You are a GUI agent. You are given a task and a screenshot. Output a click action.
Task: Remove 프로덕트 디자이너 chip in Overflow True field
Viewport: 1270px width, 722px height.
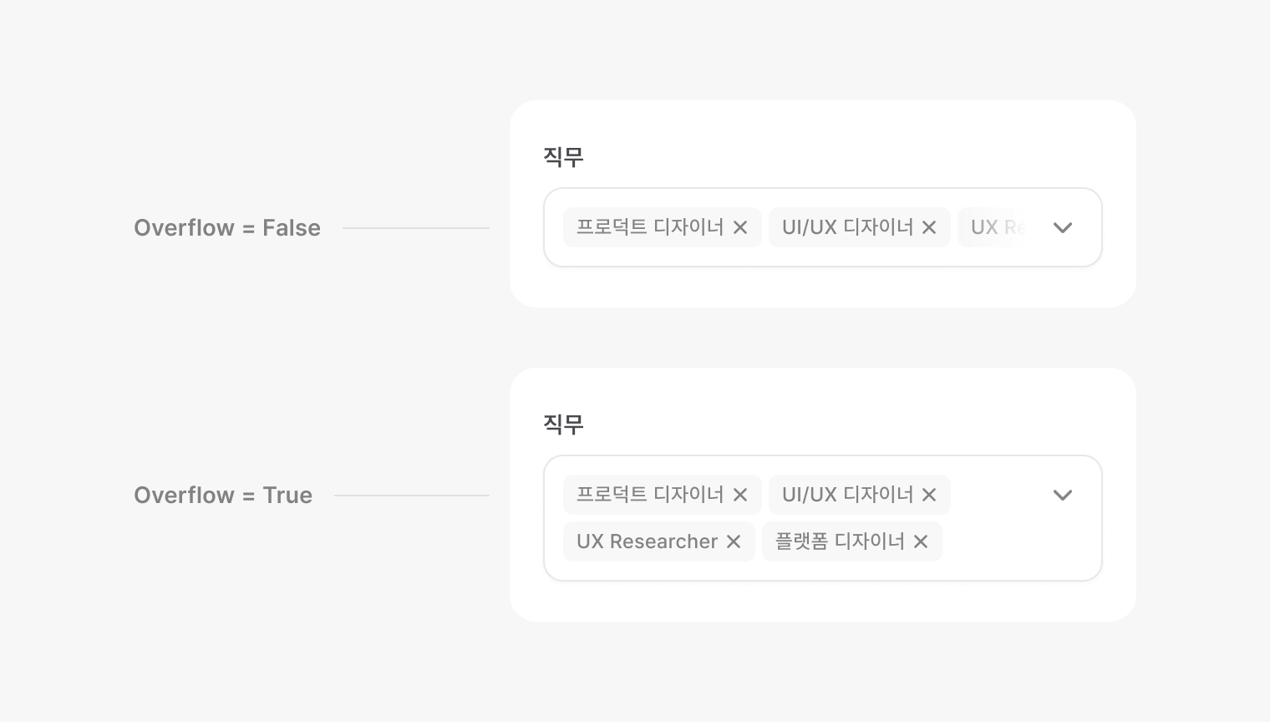[740, 495]
